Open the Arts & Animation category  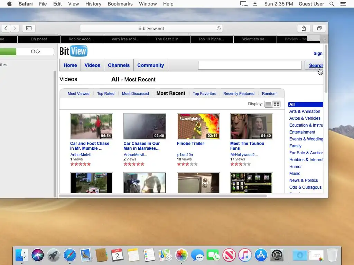coord(305,111)
